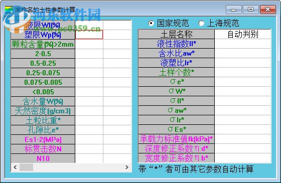
Task: Click the input cell next to 含水量W(%)
Action: 89,101
